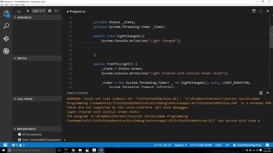This screenshot has height=153, width=273.
Task: Open the Windows Start menu
Action: [x=3, y=150]
